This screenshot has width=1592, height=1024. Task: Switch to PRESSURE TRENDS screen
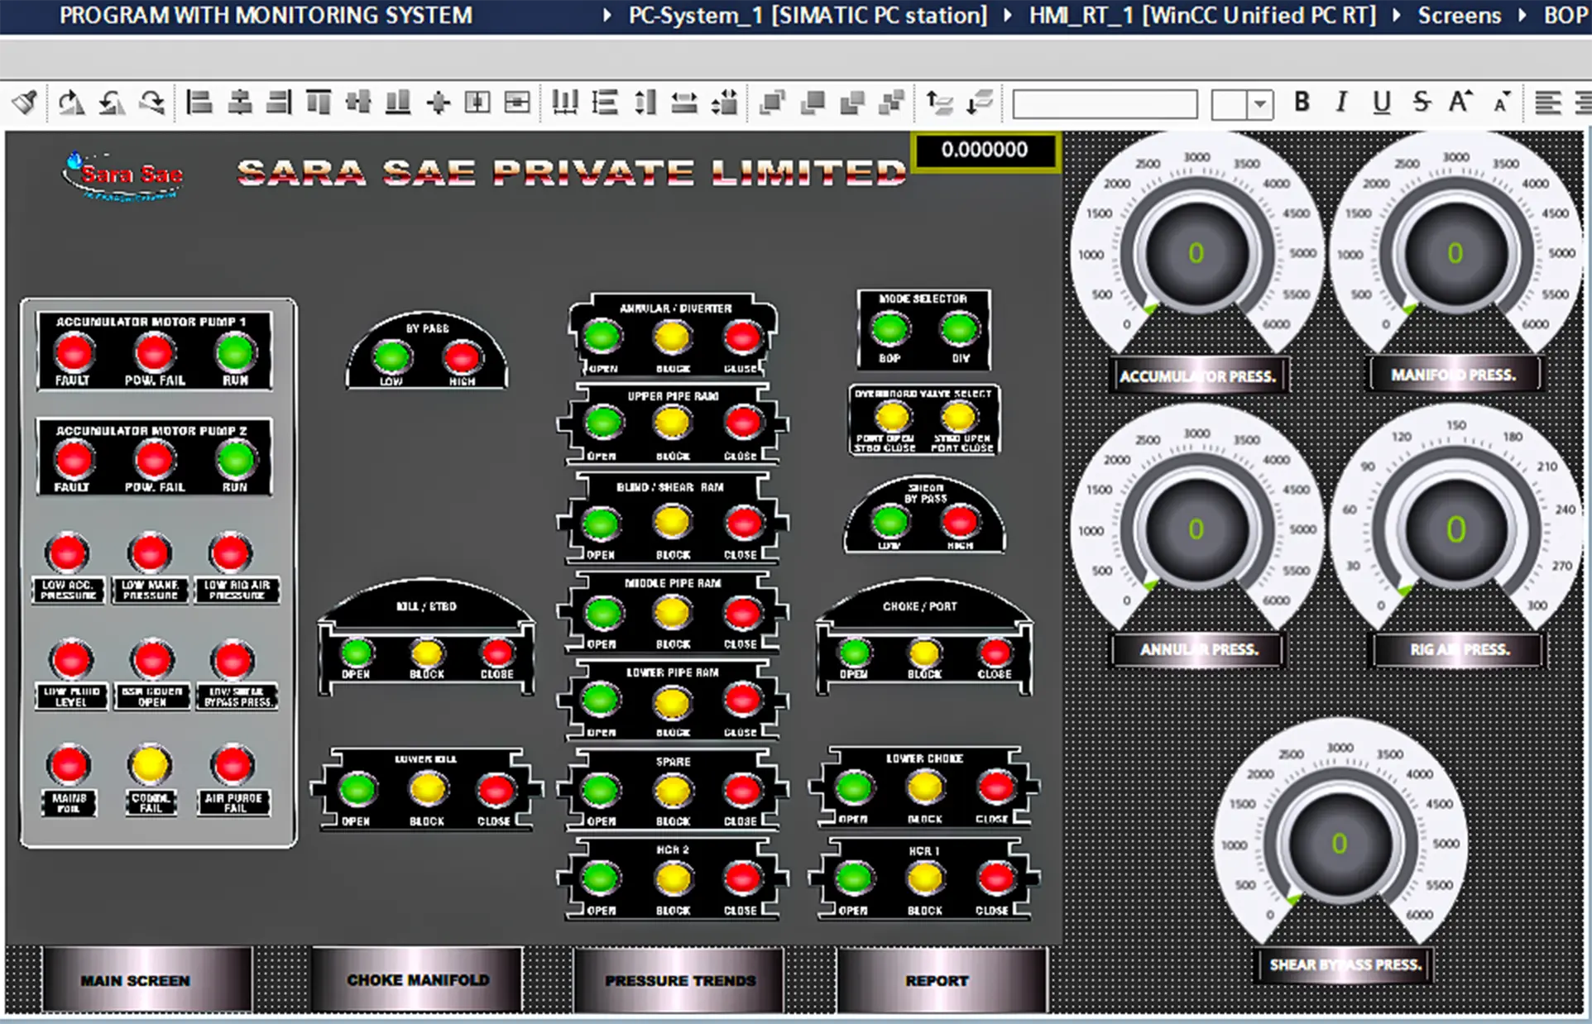tap(679, 980)
